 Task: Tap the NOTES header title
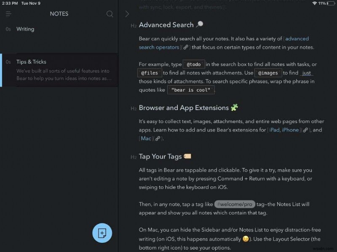click(x=59, y=14)
